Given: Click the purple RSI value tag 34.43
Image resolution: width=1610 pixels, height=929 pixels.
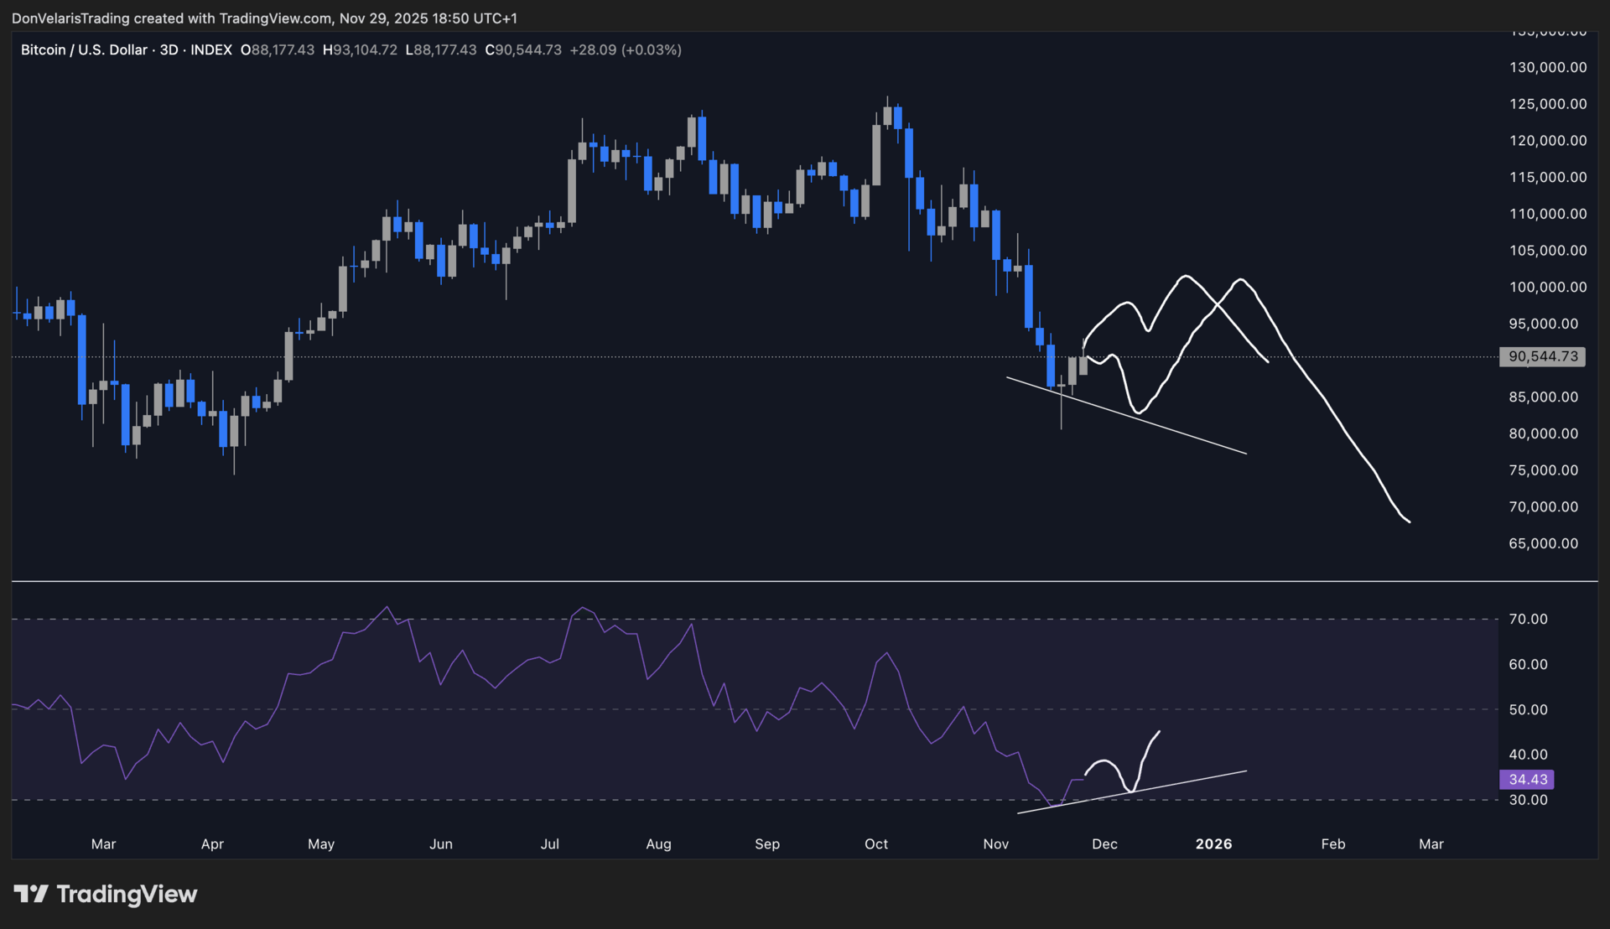Looking at the screenshot, I should tap(1527, 780).
